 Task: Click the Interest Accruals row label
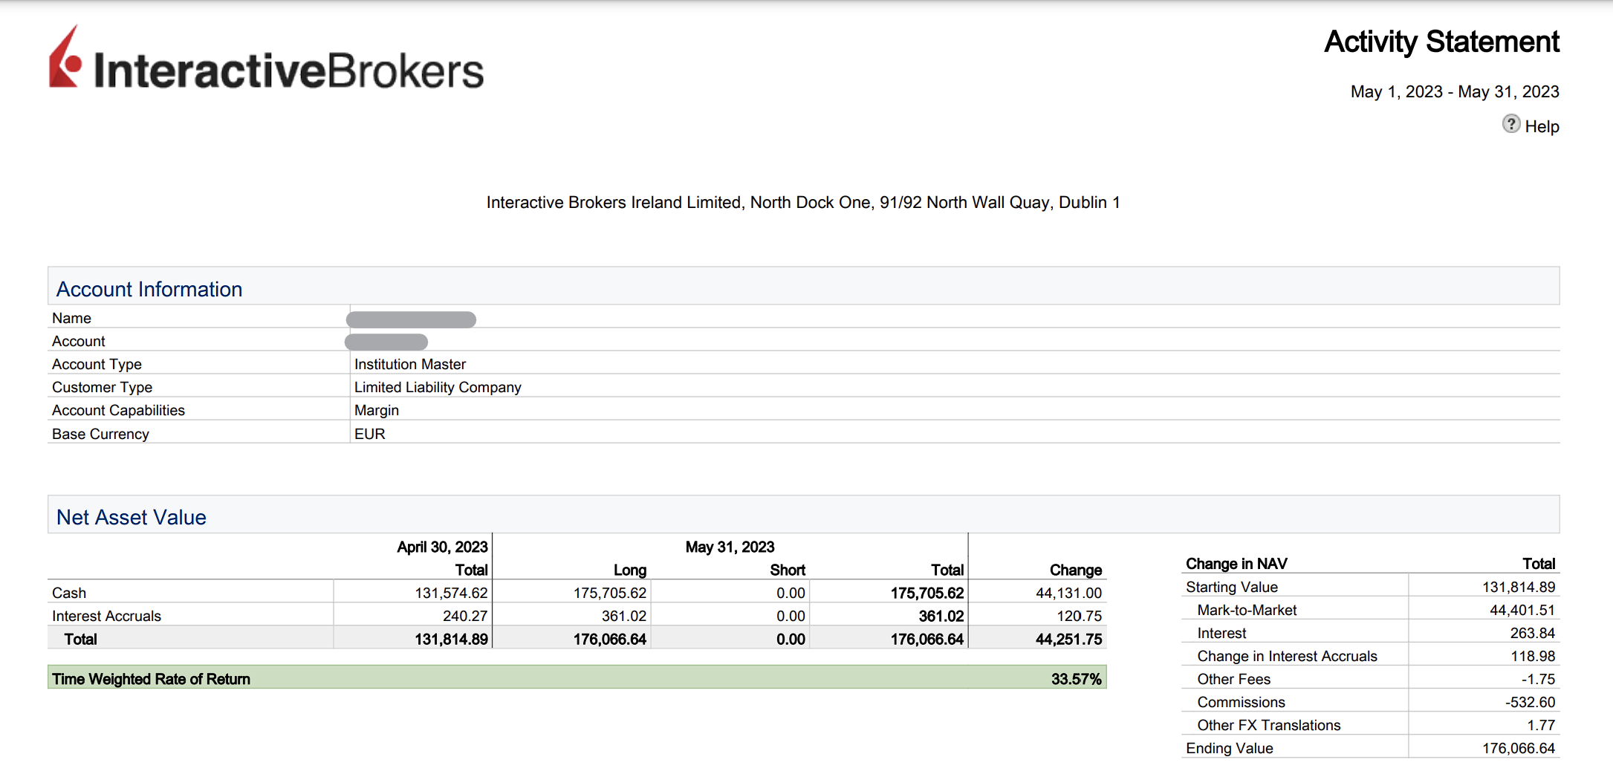point(106,616)
